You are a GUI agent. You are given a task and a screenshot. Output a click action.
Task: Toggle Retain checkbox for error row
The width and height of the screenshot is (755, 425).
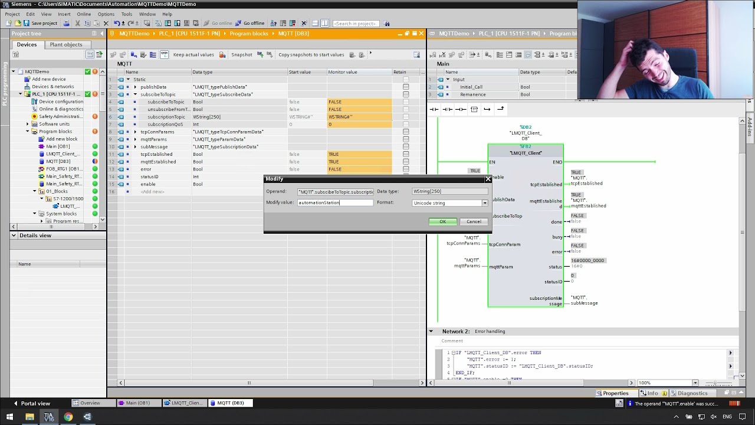pyautogui.click(x=406, y=169)
